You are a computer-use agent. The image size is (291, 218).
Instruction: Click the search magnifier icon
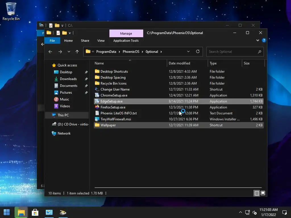[x=259, y=52]
